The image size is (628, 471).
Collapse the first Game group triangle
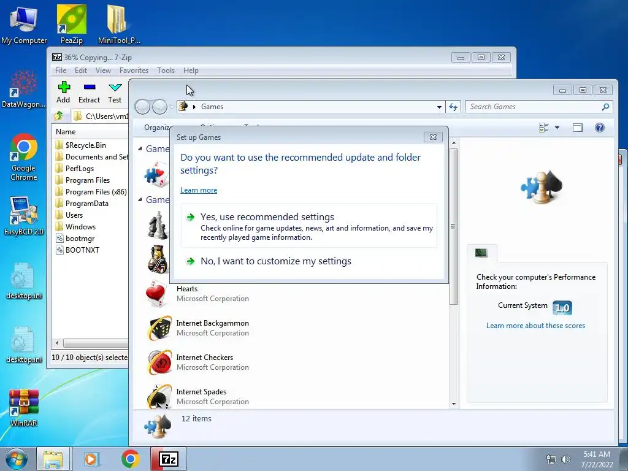coord(140,149)
